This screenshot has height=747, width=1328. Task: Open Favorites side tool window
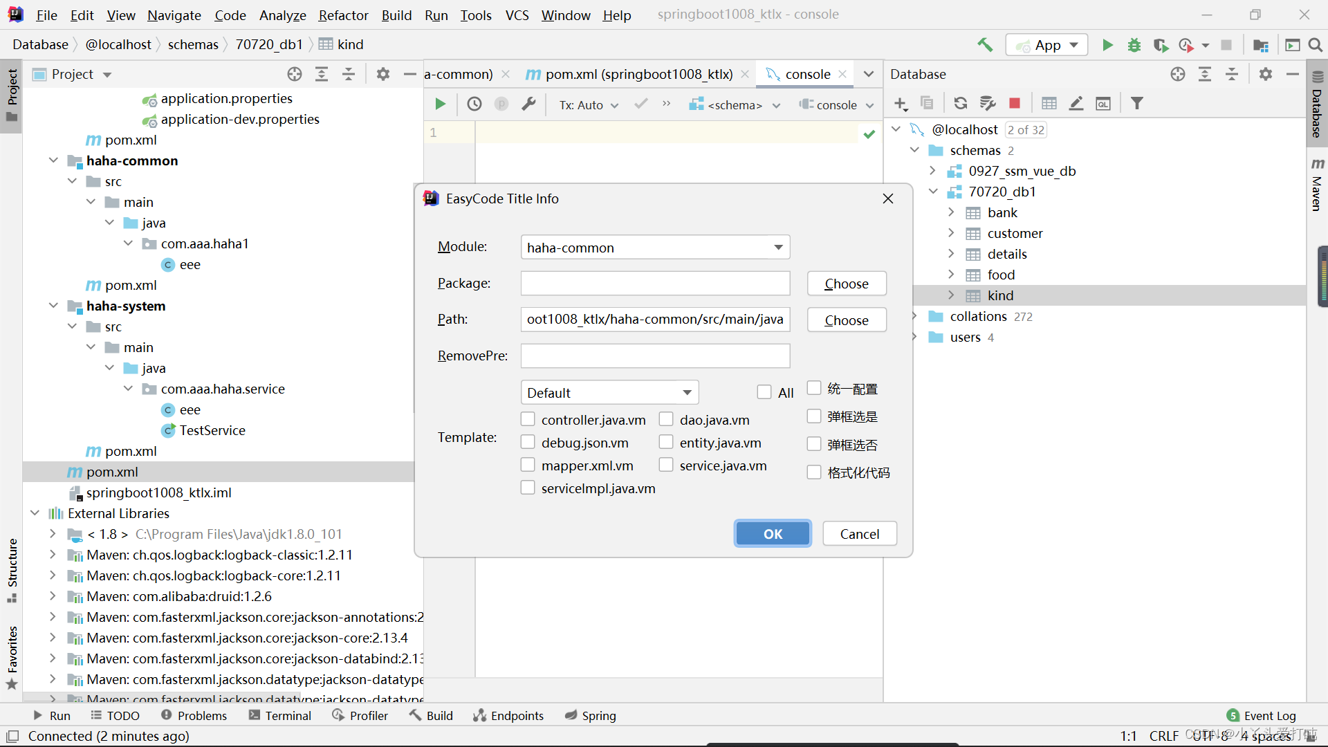coord(12,658)
